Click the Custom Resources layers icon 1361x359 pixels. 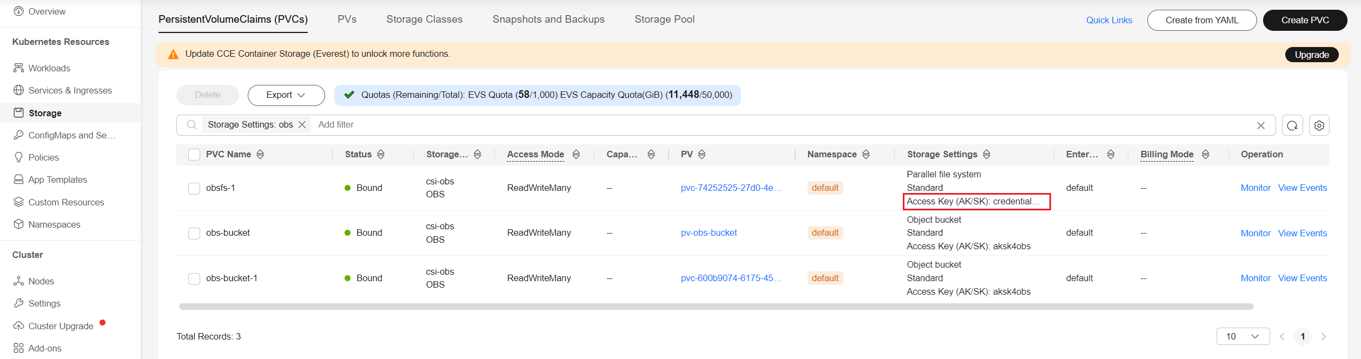18,202
